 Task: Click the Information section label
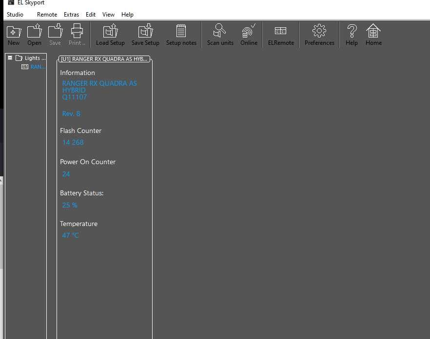tap(78, 73)
